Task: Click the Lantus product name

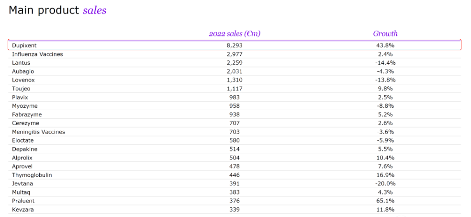Action: click(22, 63)
